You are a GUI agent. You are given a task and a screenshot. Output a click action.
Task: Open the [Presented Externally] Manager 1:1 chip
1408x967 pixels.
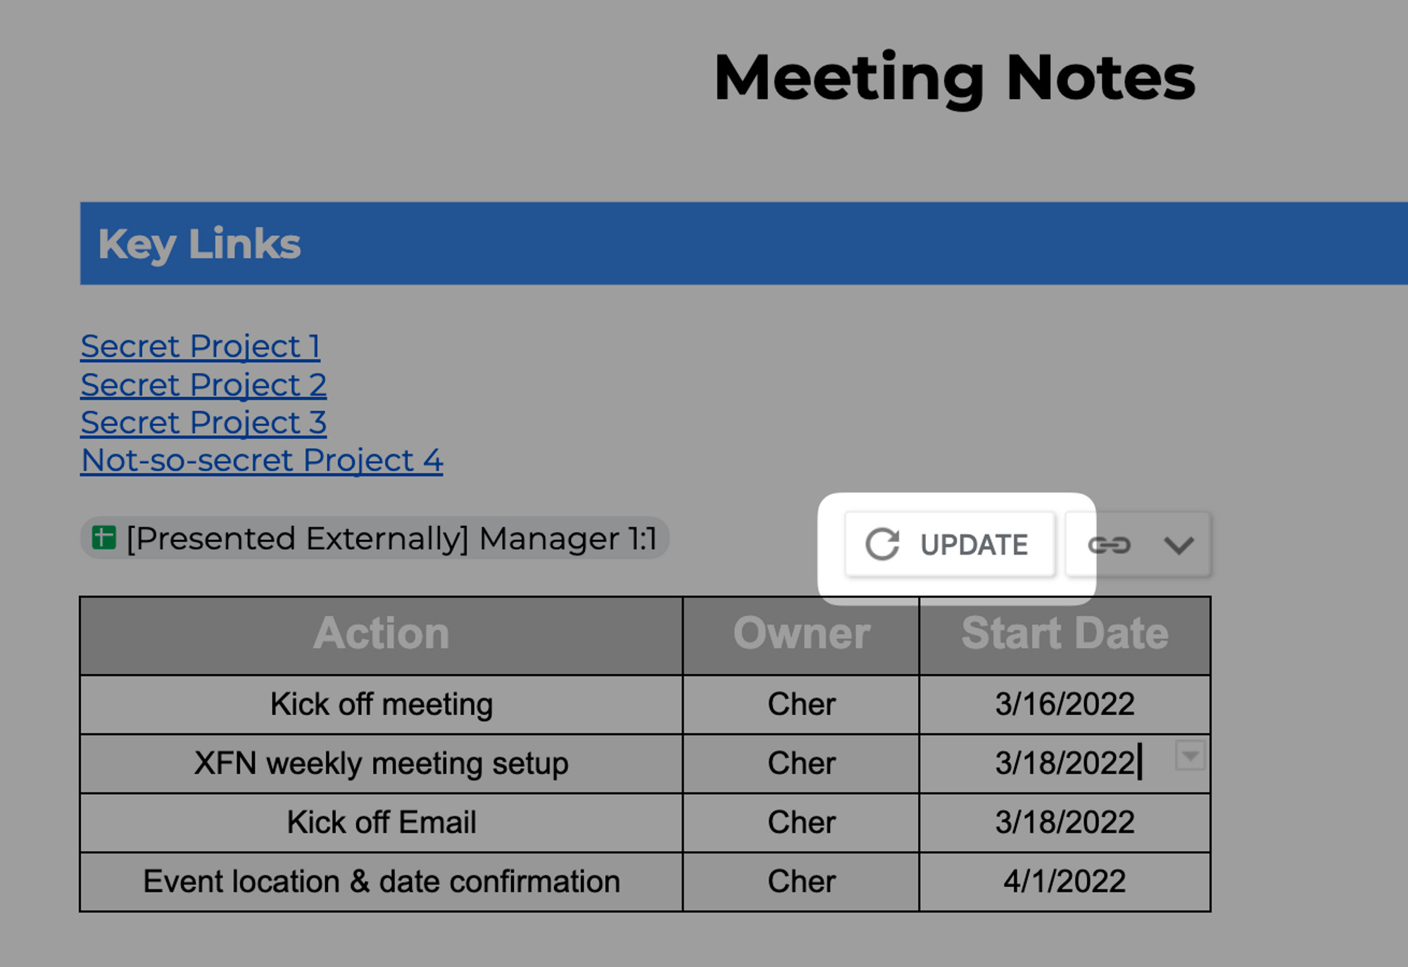point(375,538)
